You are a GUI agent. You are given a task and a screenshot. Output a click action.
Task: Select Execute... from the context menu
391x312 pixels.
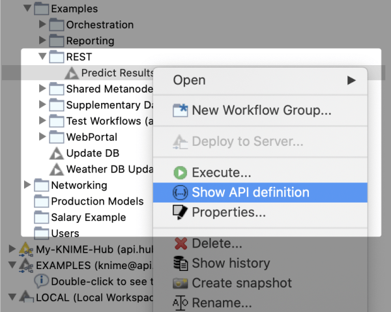click(x=260, y=173)
